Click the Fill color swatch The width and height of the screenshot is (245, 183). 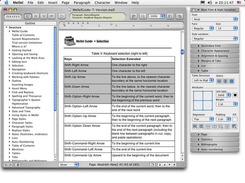pyautogui.click(x=235, y=119)
